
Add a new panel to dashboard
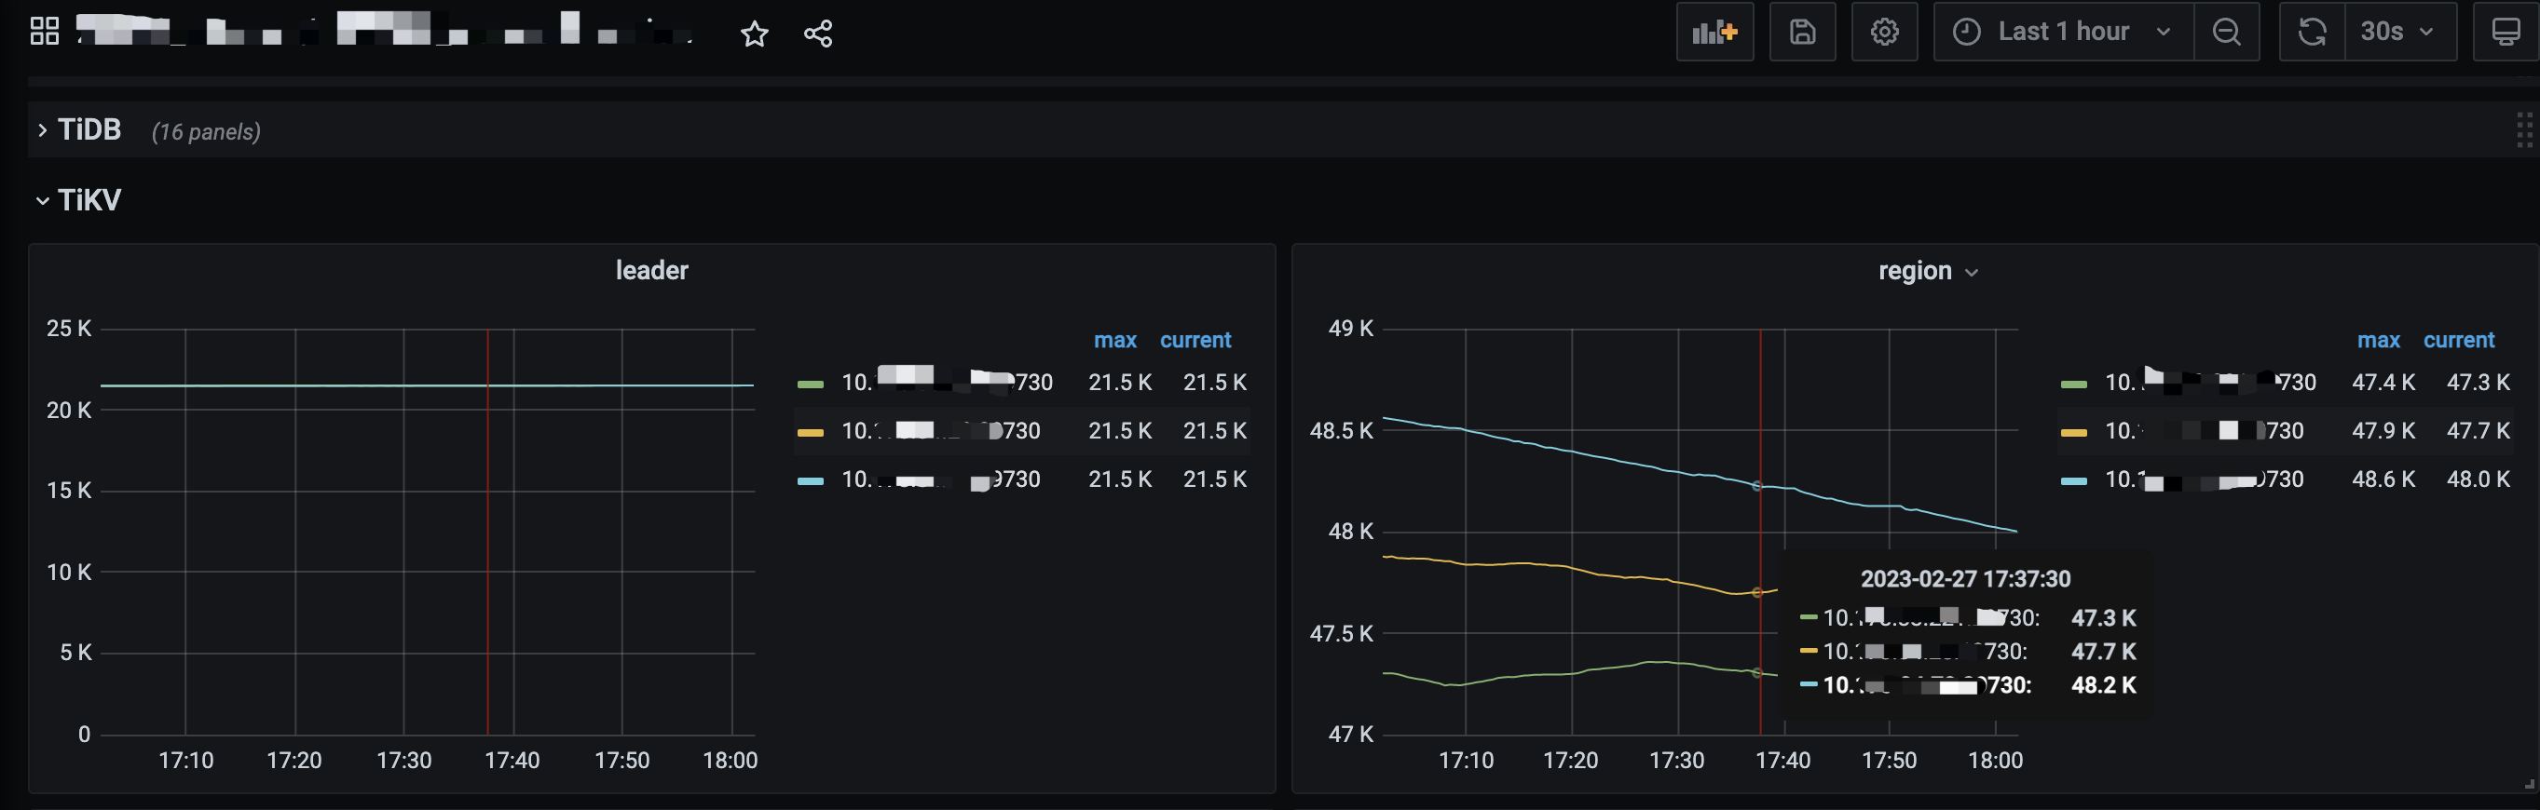point(1714,32)
